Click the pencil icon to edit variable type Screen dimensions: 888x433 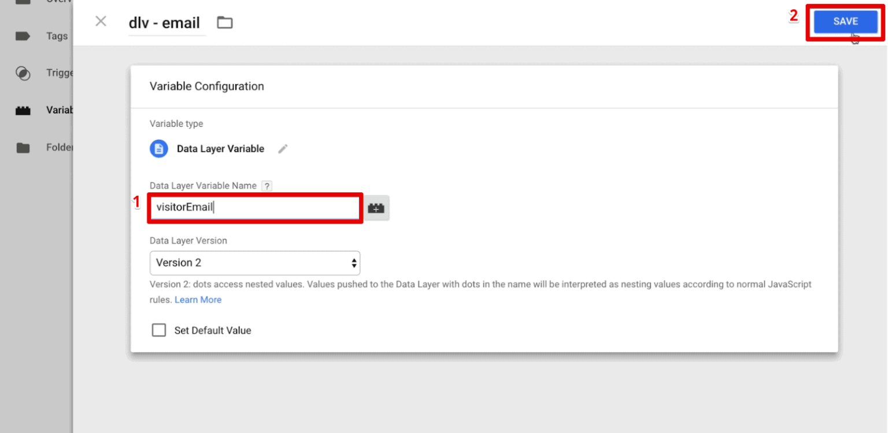click(283, 148)
